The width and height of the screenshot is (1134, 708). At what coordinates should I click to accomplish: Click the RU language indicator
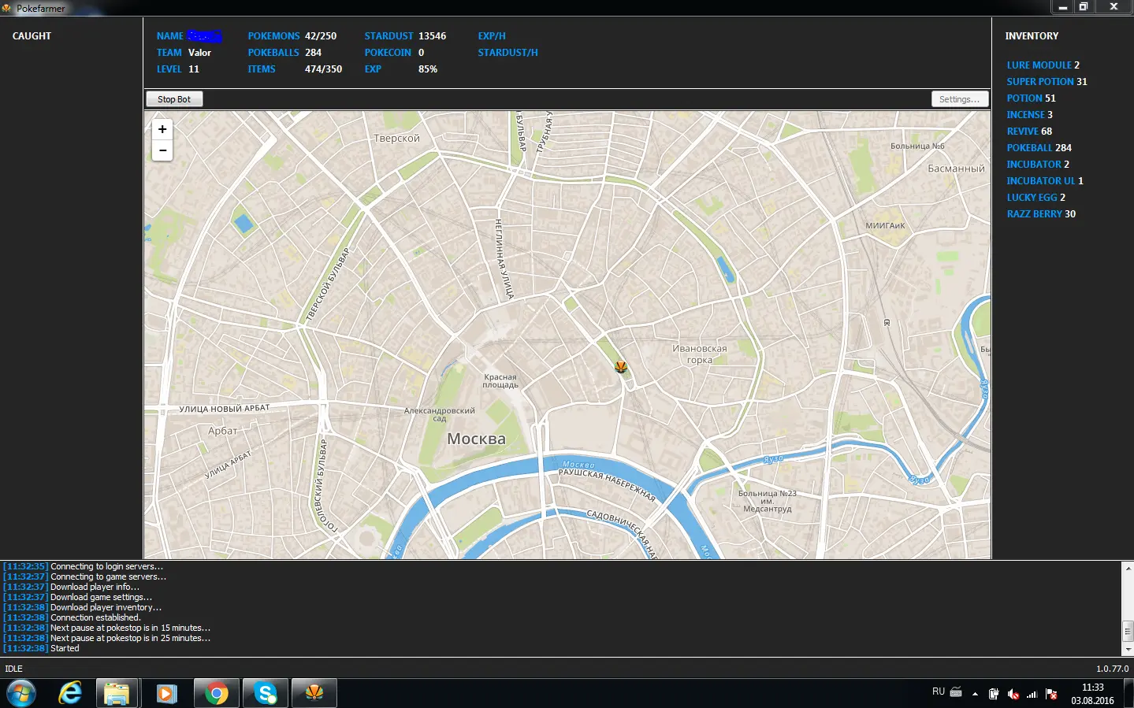pos(938,691)
